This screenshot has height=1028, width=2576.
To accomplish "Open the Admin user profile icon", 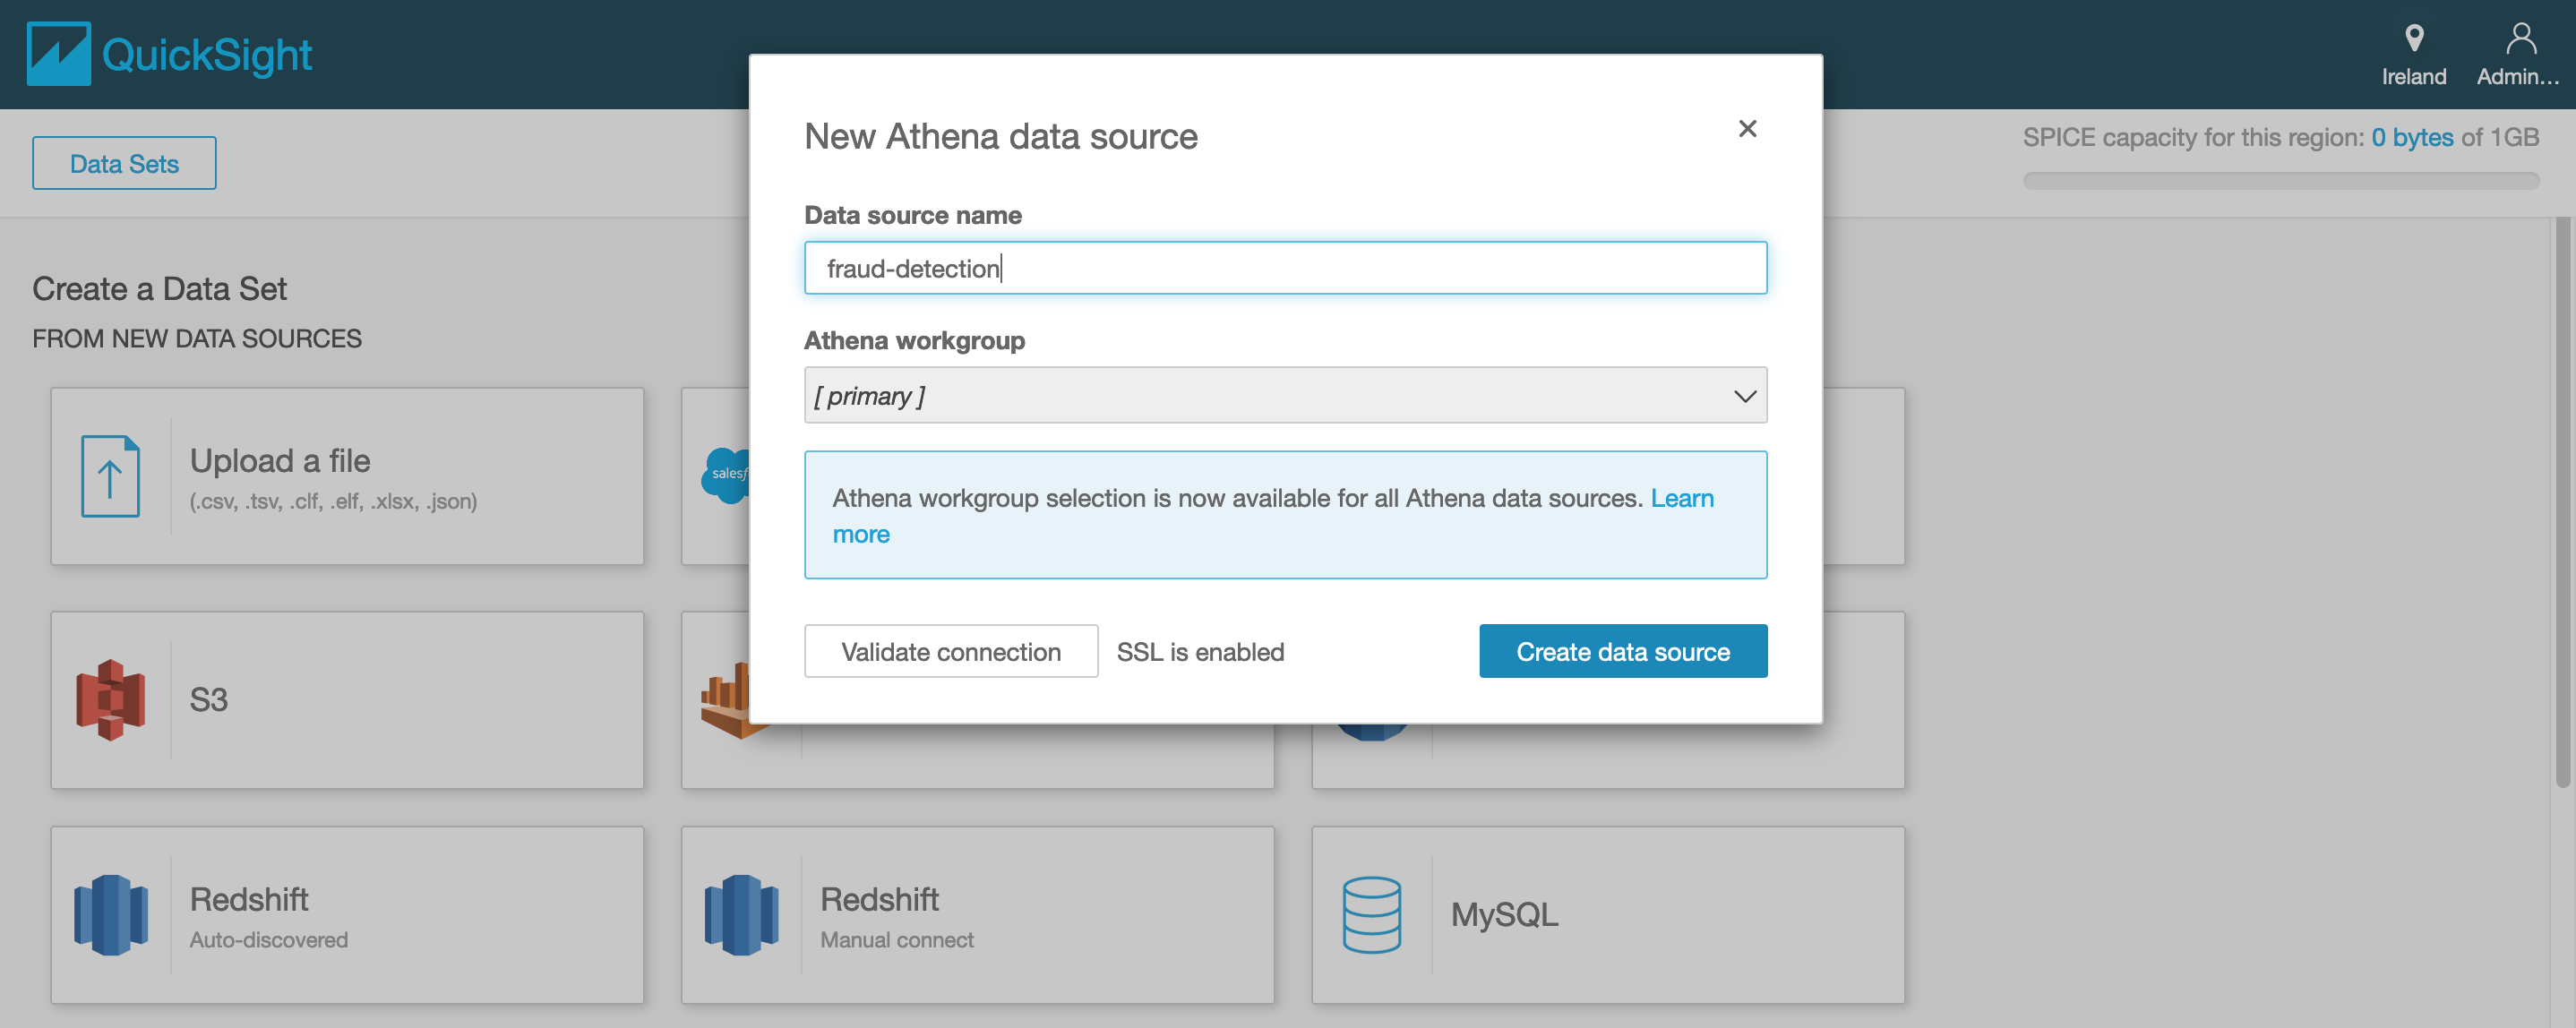I will pos(2520,39).
